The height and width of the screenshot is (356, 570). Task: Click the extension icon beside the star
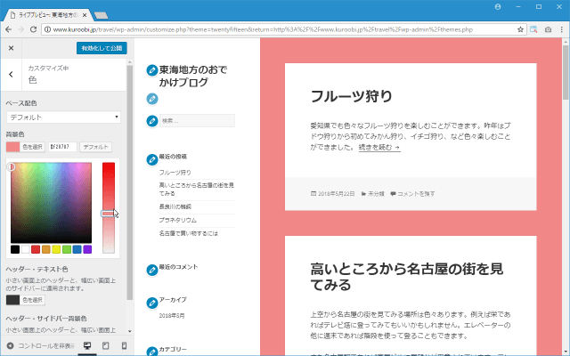point(533,29)
